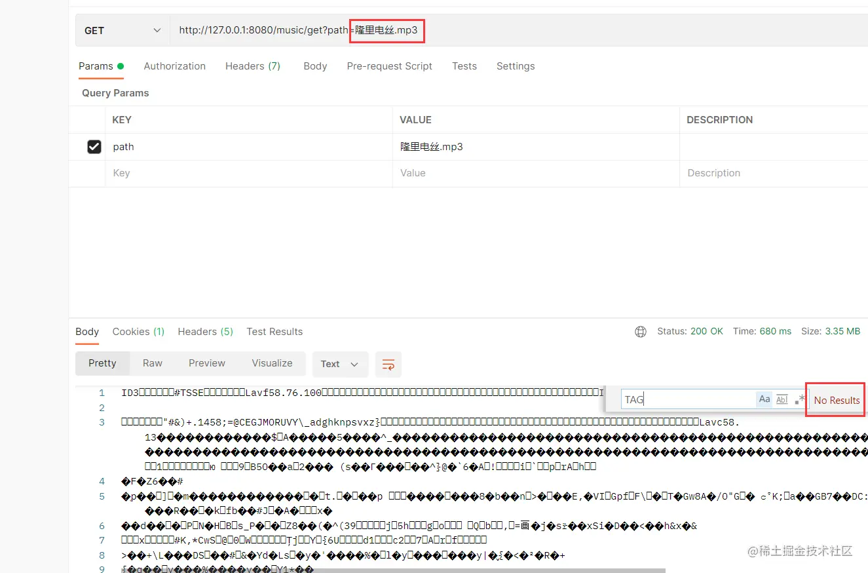Toggle whole word match in search box
Image resolution: width=868 pixels, height=573 pixels.
(782, 399)
